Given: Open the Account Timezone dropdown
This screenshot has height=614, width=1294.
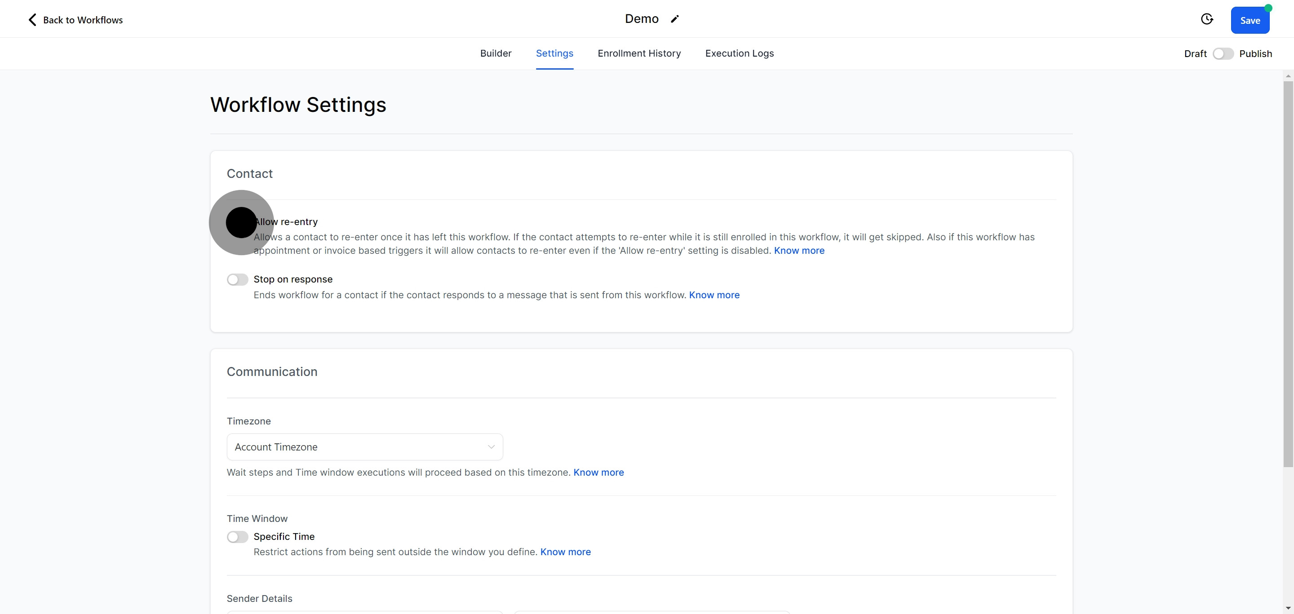Looking at the screenshot, I should (x=364, y=447).
